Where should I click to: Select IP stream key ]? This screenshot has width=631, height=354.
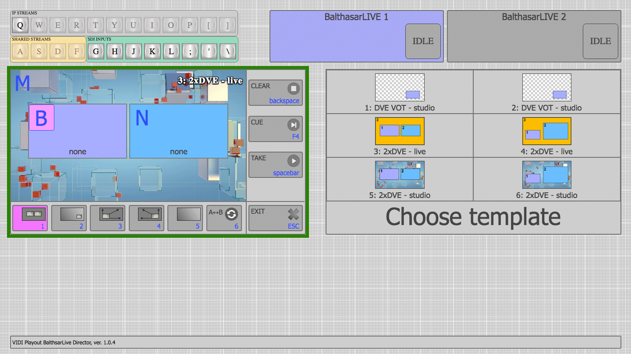227,25
